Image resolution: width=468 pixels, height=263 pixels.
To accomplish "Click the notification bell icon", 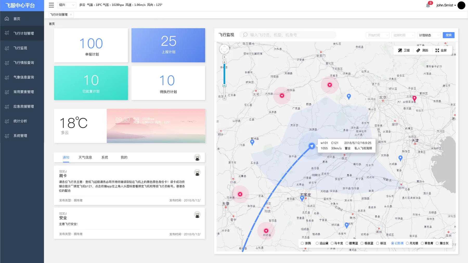I will click(428, 5).
